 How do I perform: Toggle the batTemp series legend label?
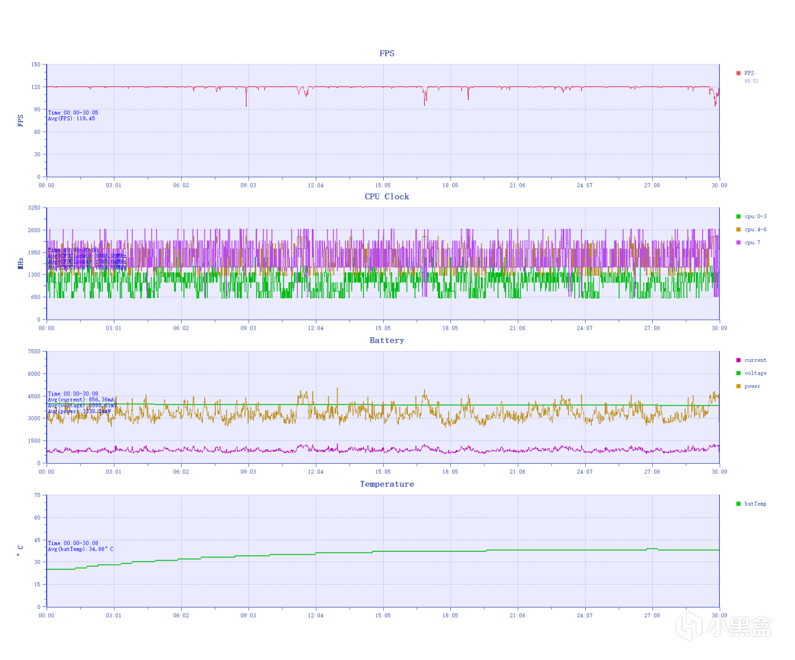pyautogui.click(x=755, y=503)
